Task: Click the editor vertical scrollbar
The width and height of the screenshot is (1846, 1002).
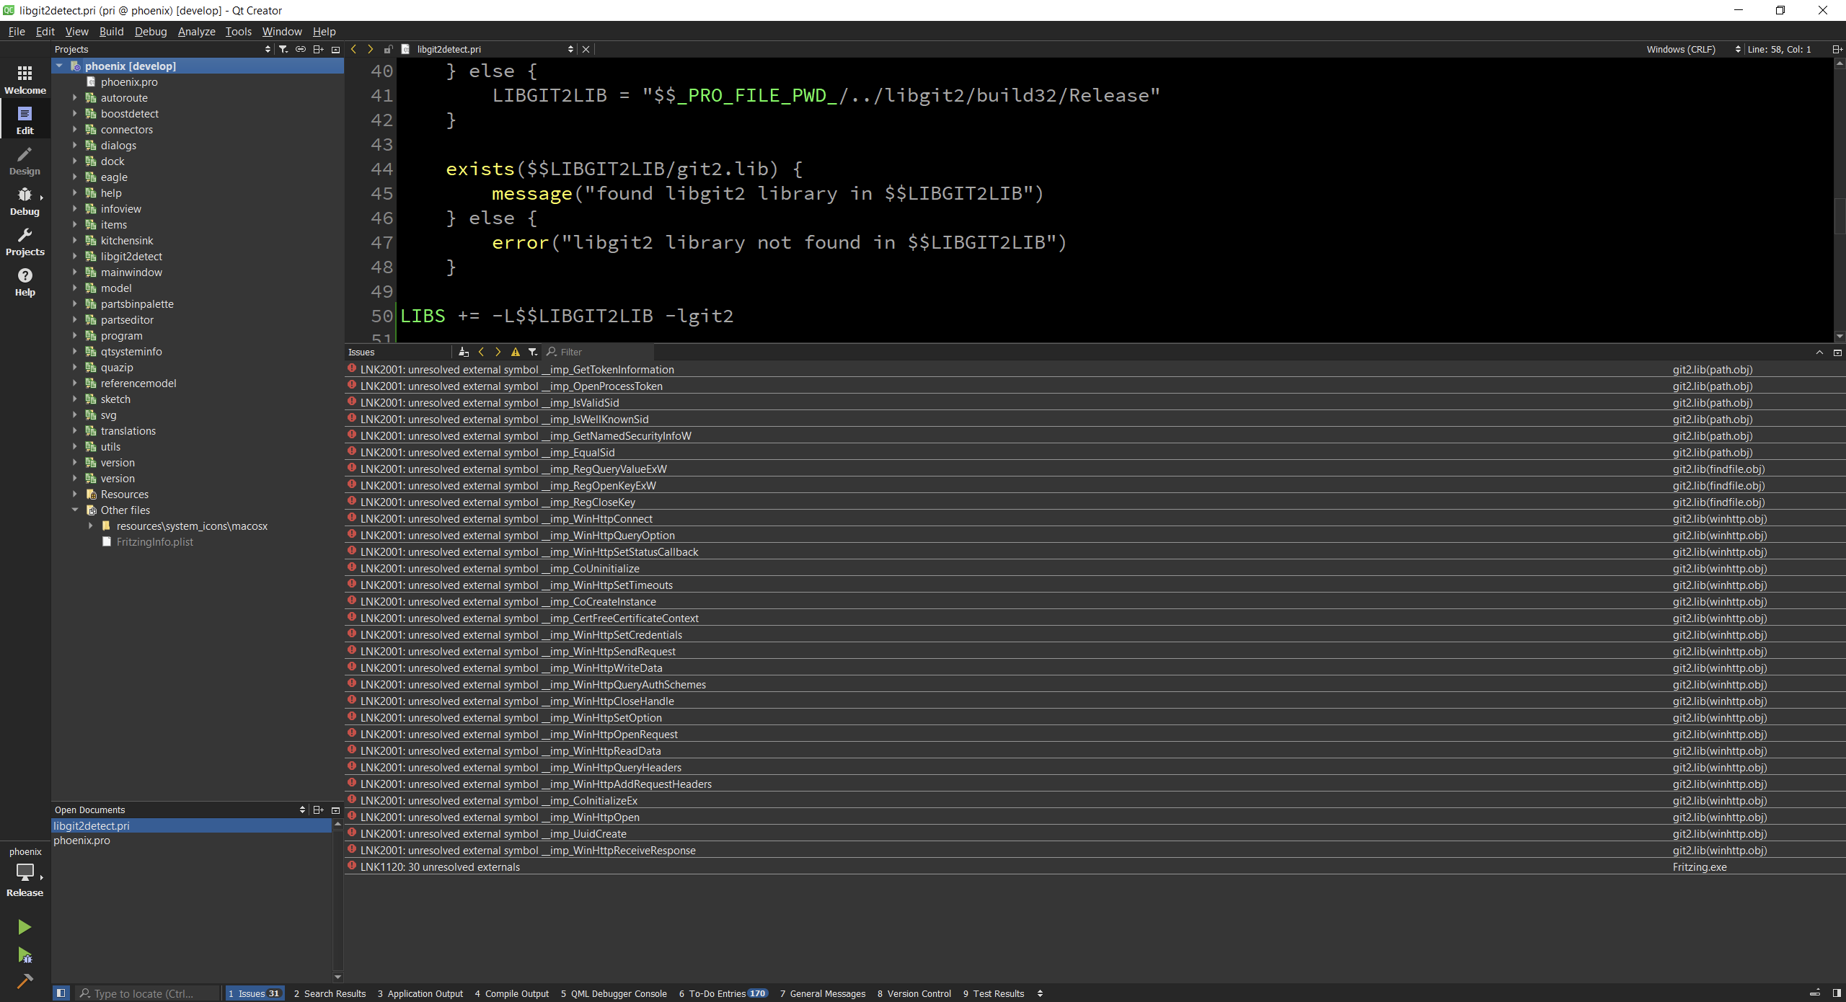Action: pyautogui.click(x=1839, y=216)
